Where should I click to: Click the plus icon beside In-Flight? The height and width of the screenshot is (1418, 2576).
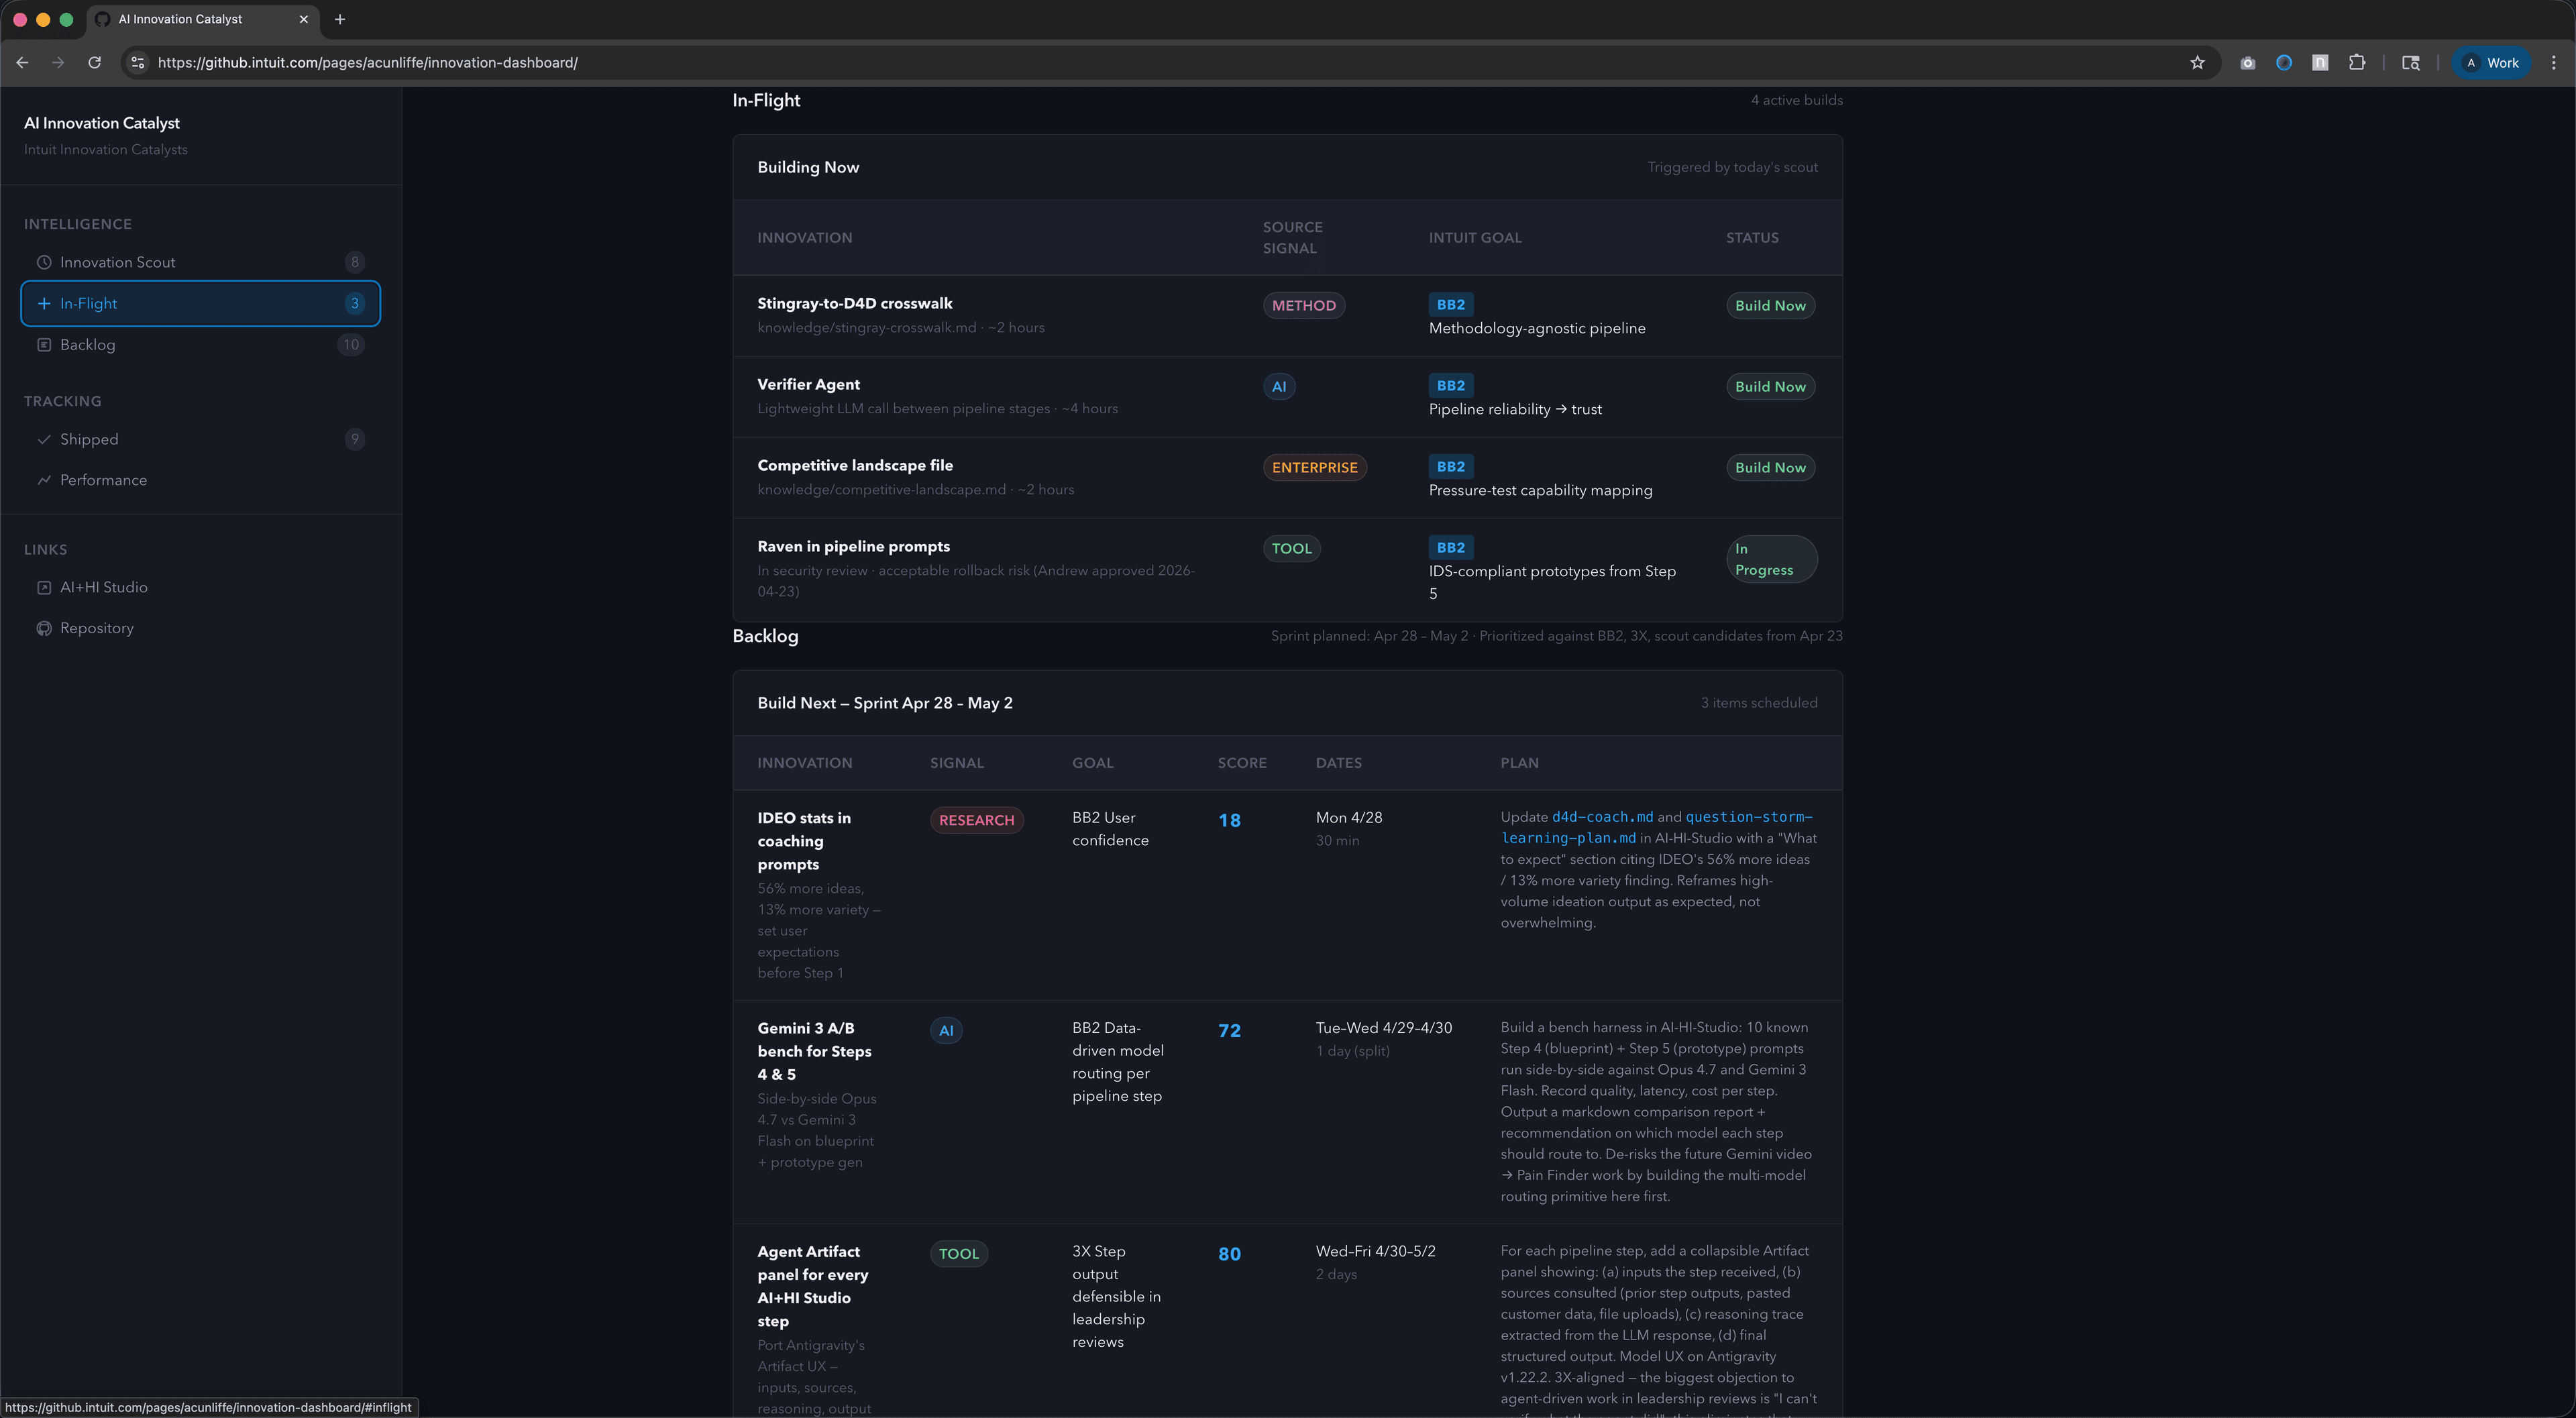point(44,303)
